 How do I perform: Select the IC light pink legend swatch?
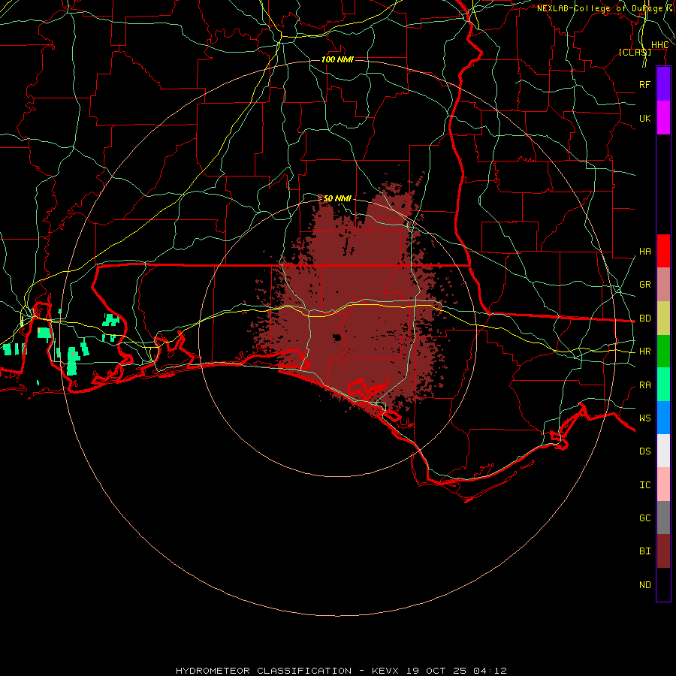[663, 484]
